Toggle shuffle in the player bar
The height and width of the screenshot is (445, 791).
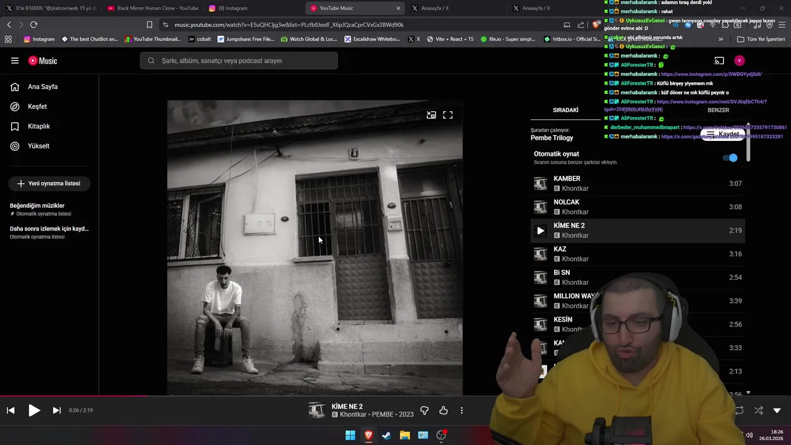point(758,410)
